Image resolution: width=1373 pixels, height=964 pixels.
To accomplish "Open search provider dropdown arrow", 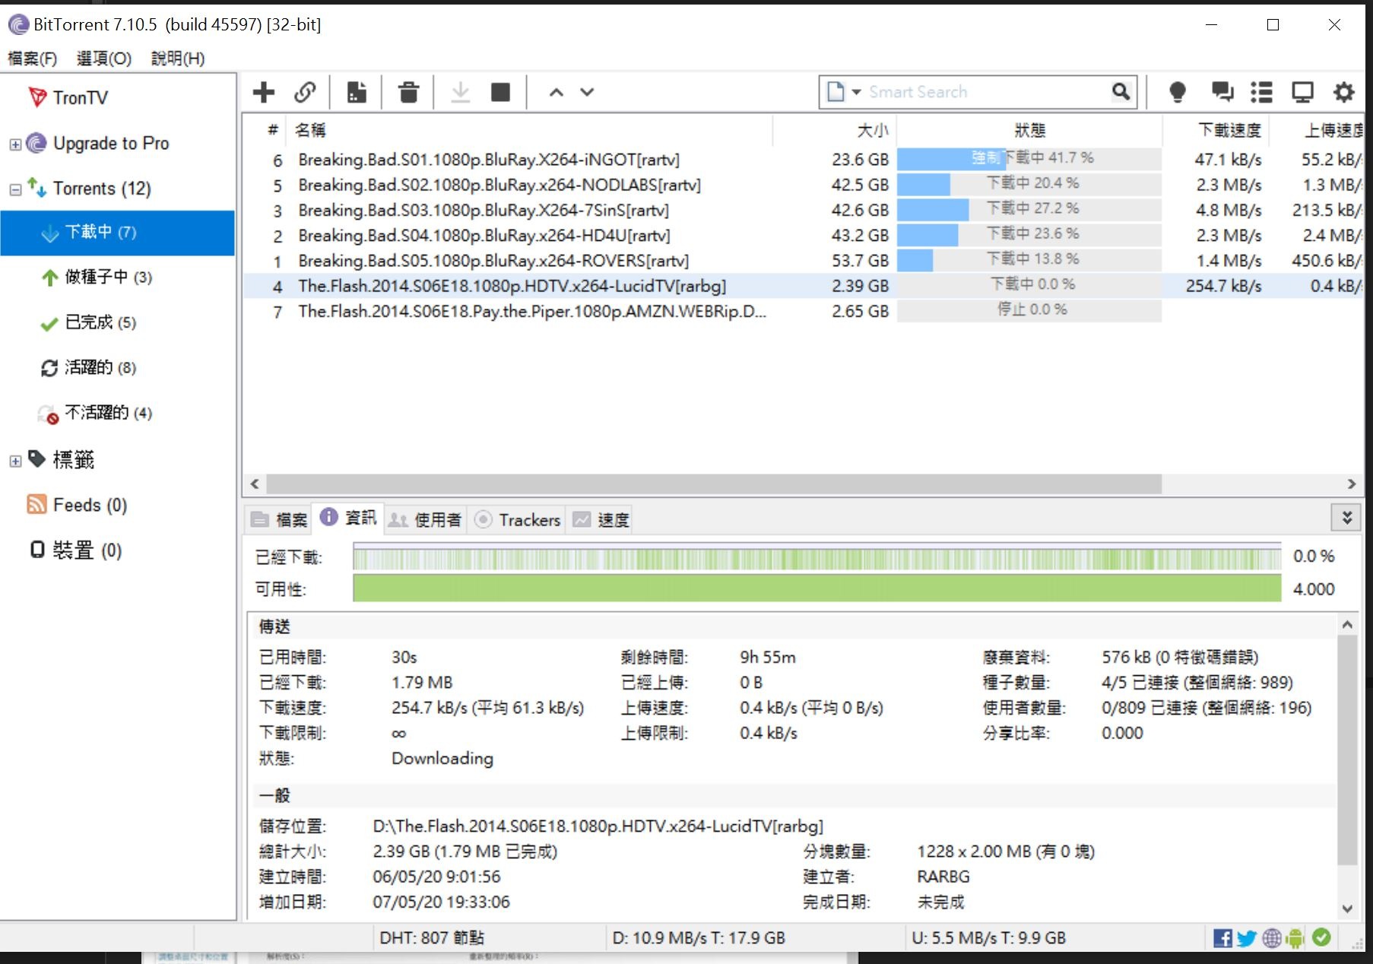I will click(x=856, y=92).
